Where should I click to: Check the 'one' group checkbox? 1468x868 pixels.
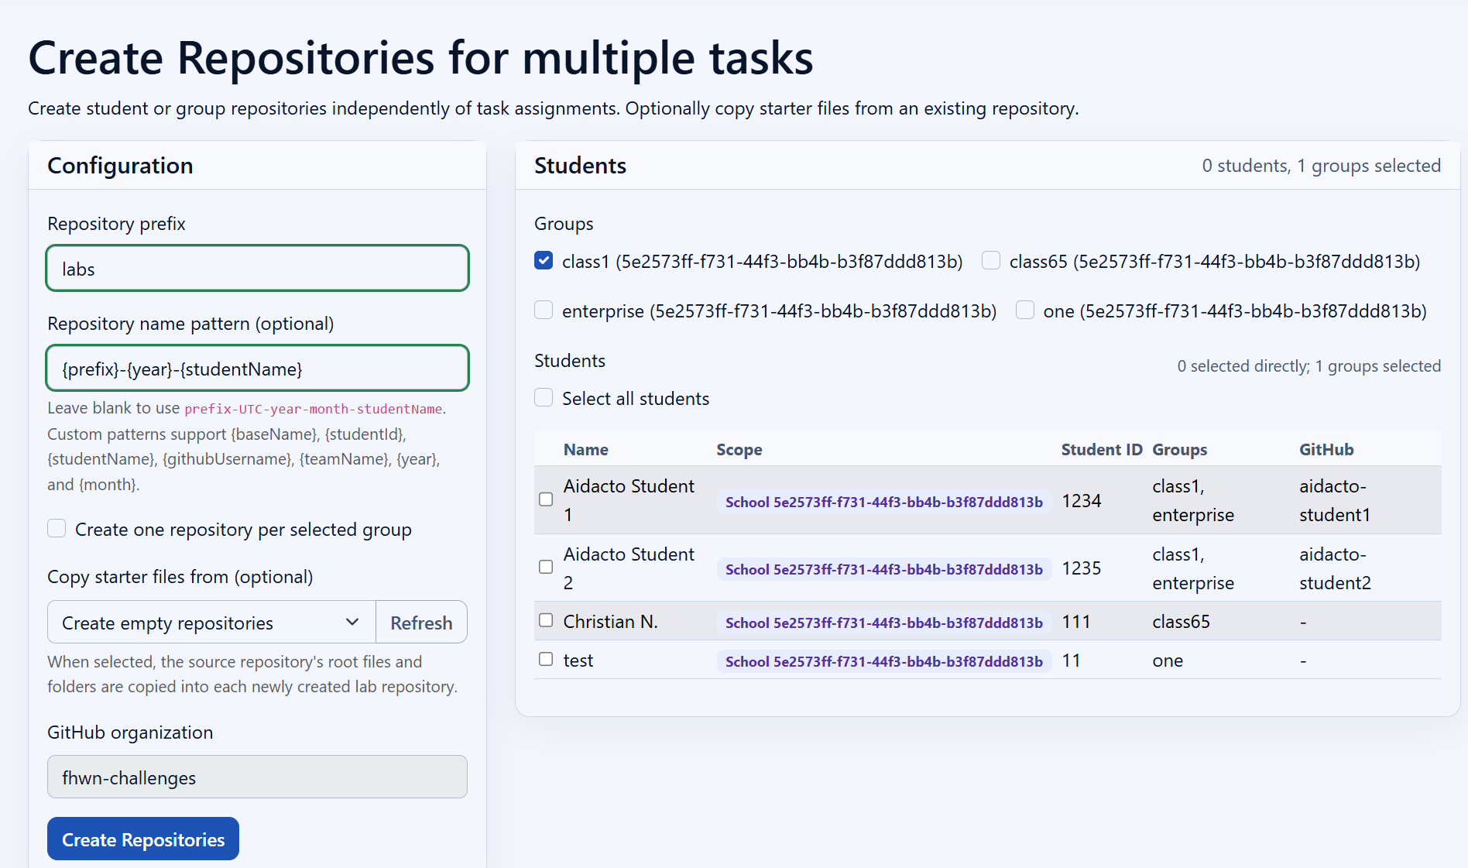pyautogui.click(x=1025, y=310)
